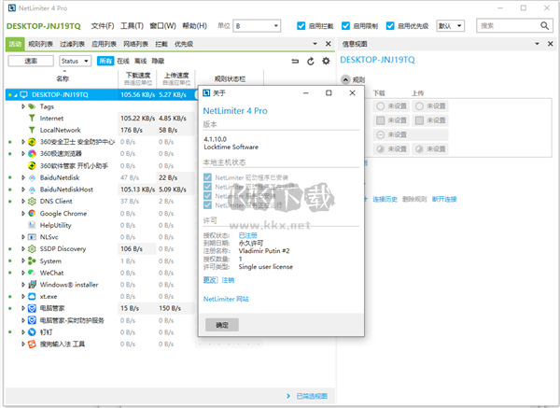Open the NetLimiter 网站 link
560x408 pixels.
coord(227,299)
